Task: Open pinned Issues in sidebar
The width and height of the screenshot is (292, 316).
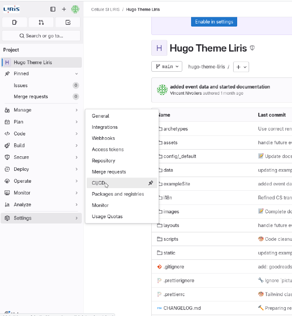Action: pyautogui.click(x=41, y=85)
